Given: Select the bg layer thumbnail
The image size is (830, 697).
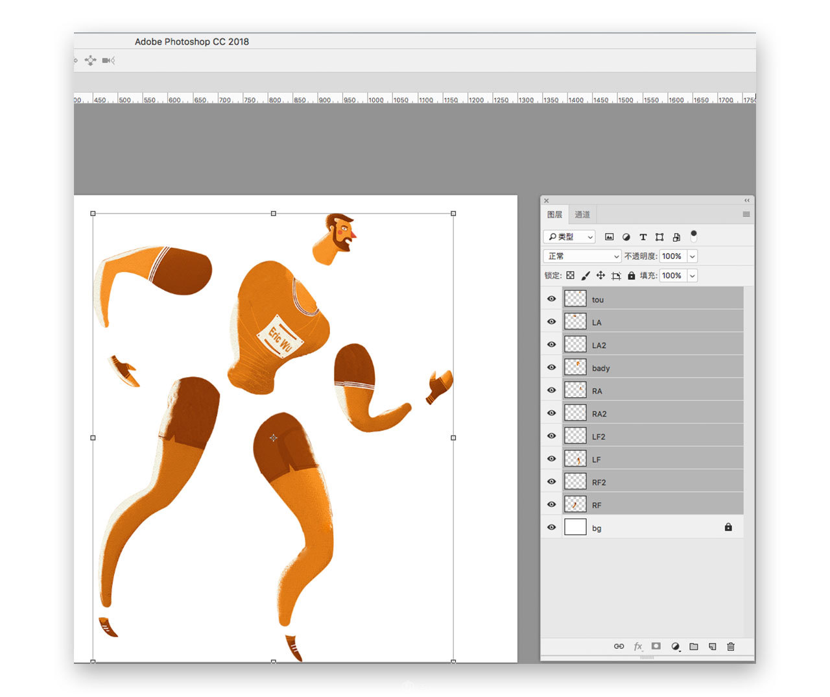Looking at the screenshot, I should (x=575, y=527).
